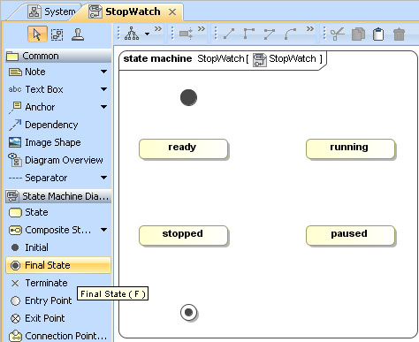The image size is (419, 342).
Task: Click the final state node in diagram
Action: click(x=188, y=312)
